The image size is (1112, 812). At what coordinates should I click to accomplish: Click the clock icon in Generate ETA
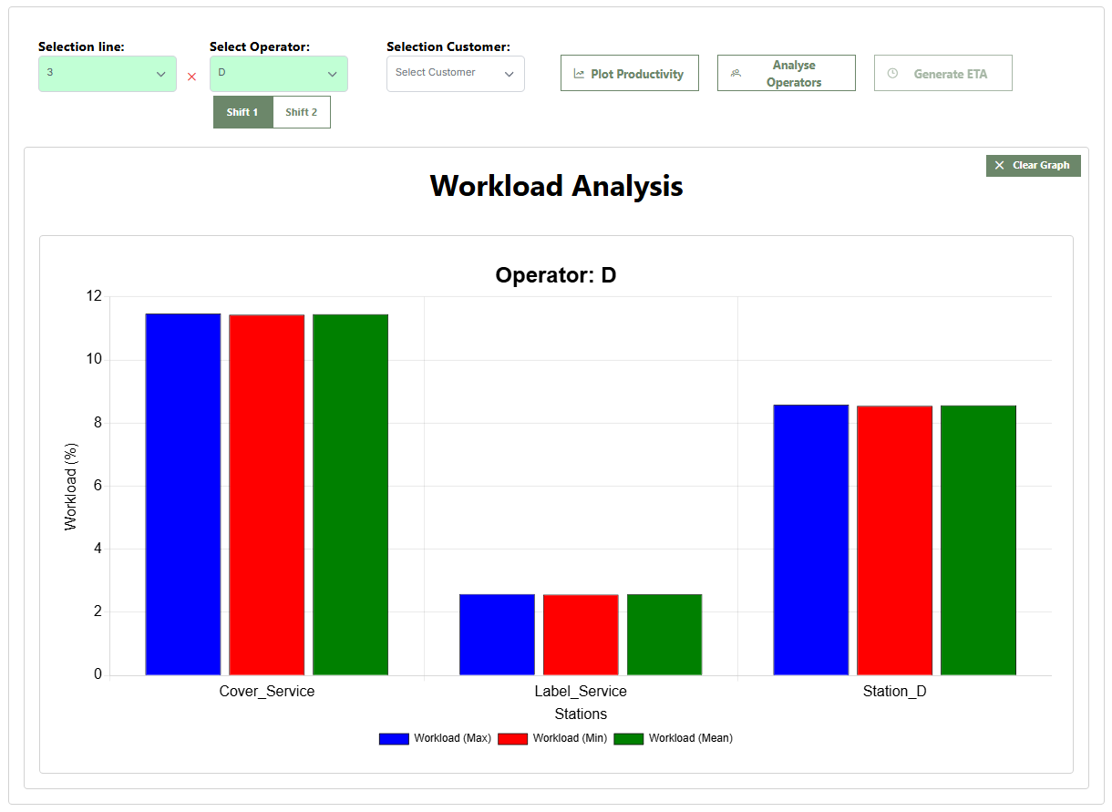[x=892, y=74]
